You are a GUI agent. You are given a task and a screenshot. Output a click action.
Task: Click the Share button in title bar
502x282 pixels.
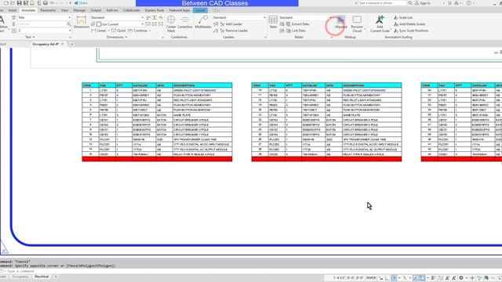tap(81, 3)
